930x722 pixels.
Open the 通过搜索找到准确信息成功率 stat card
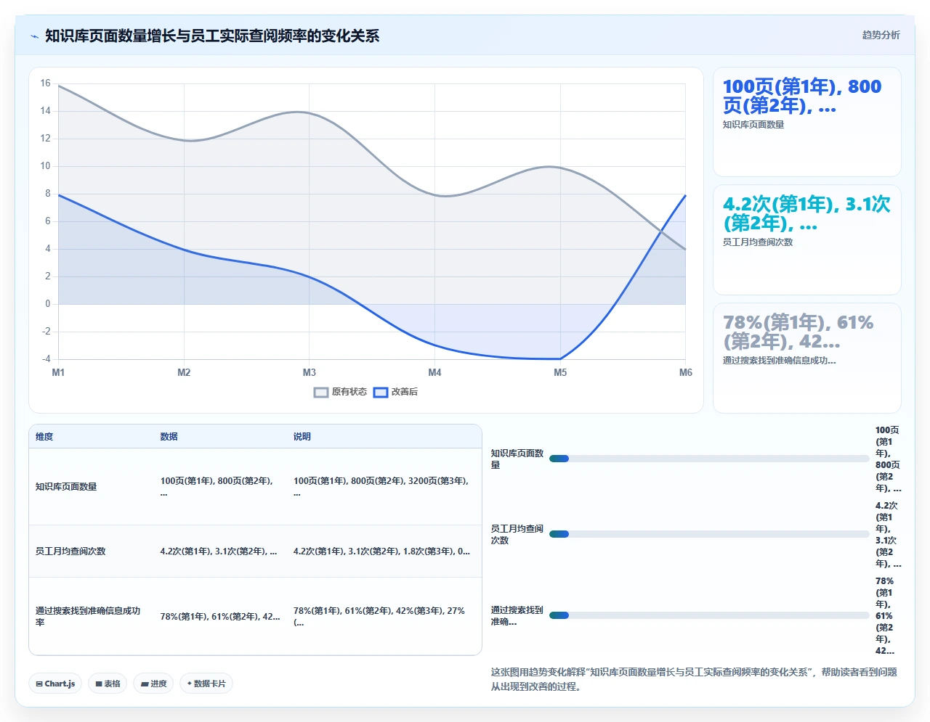click(x=807, y=358)
